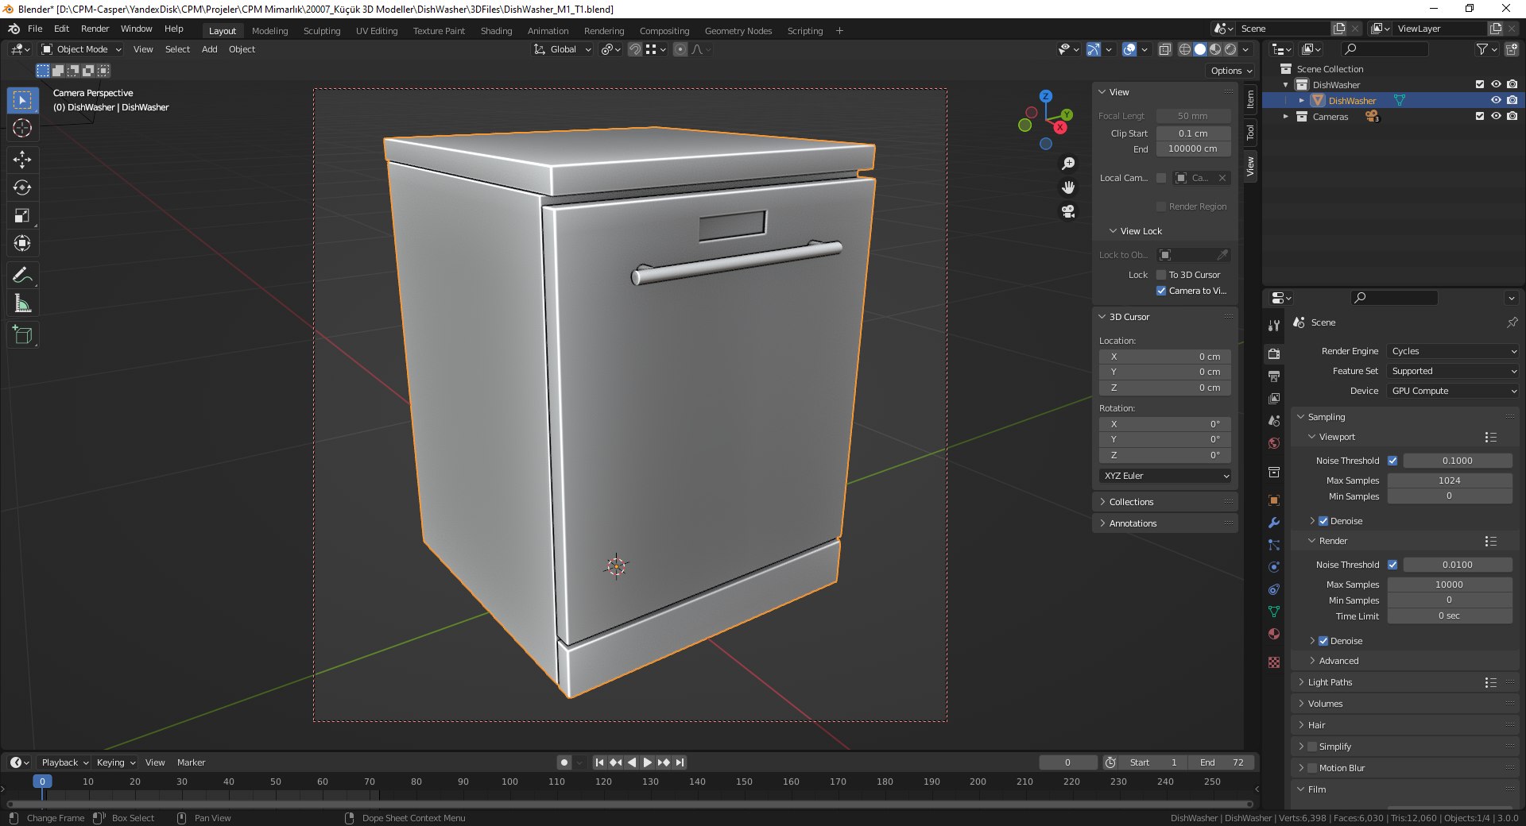Open the World properties tab icon
This screenshot has height=826, width=1526.
click(x=1274, y=443)
